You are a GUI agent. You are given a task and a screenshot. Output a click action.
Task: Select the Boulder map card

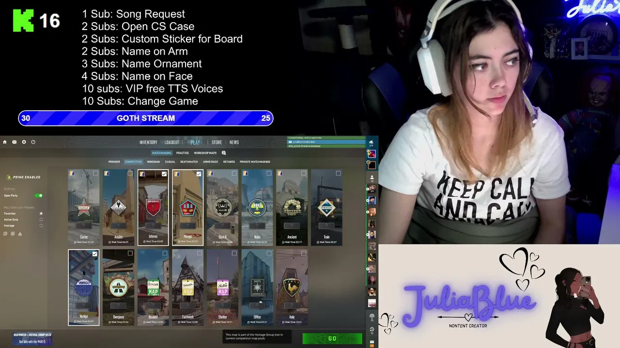pyautogui.click(x=153, y=287)
